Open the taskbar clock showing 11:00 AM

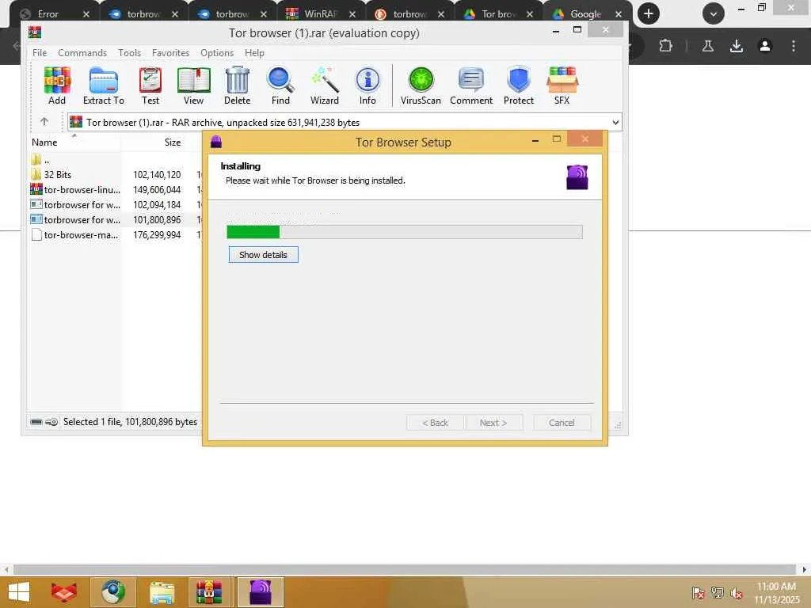click(776, 593)
